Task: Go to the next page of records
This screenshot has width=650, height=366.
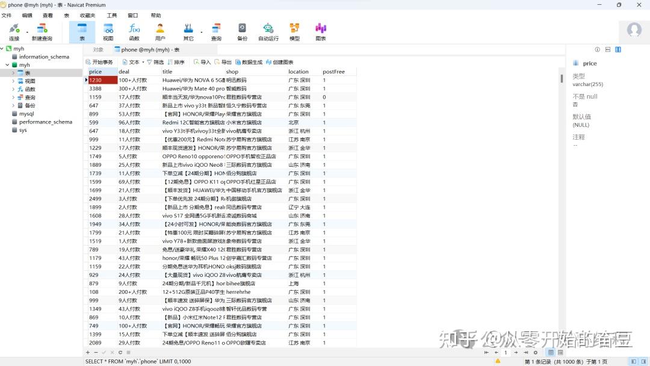Action: pos(516,352)
